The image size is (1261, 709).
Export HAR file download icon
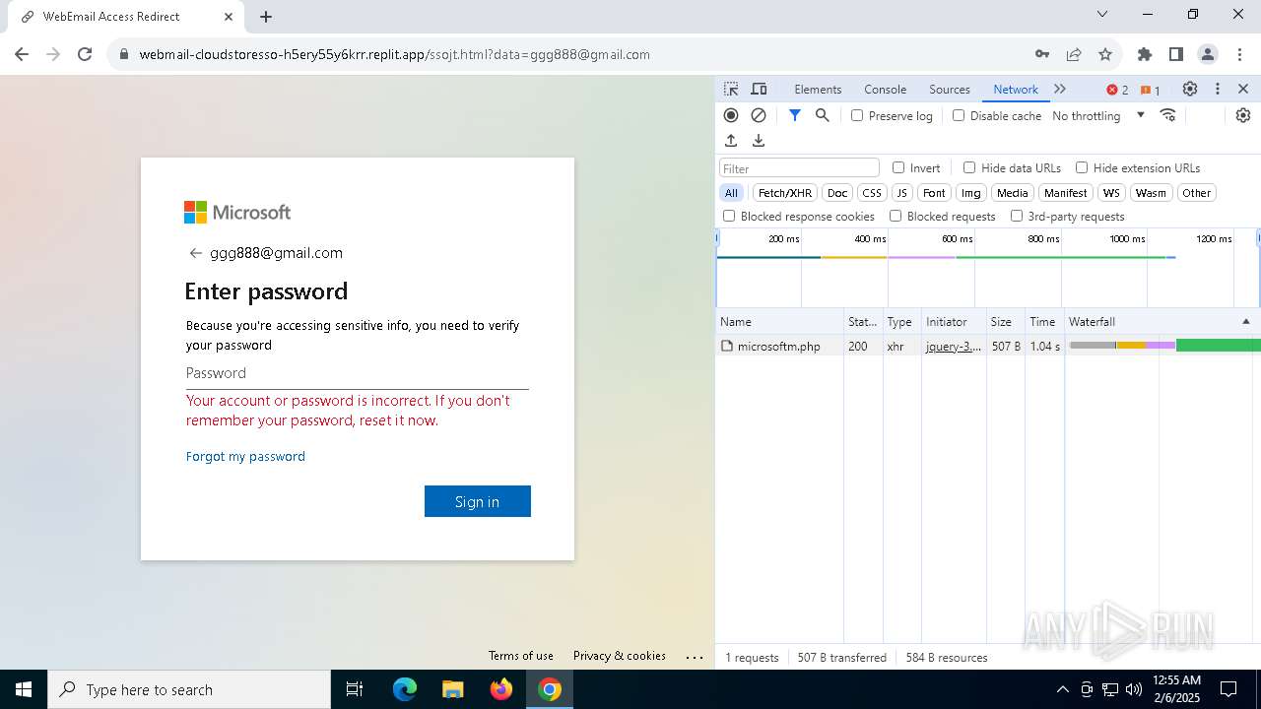(x=759, y=141)
